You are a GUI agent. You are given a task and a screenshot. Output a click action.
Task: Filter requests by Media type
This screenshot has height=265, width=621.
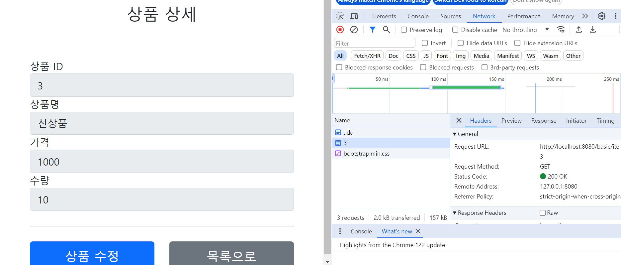(x=481, y=56)
